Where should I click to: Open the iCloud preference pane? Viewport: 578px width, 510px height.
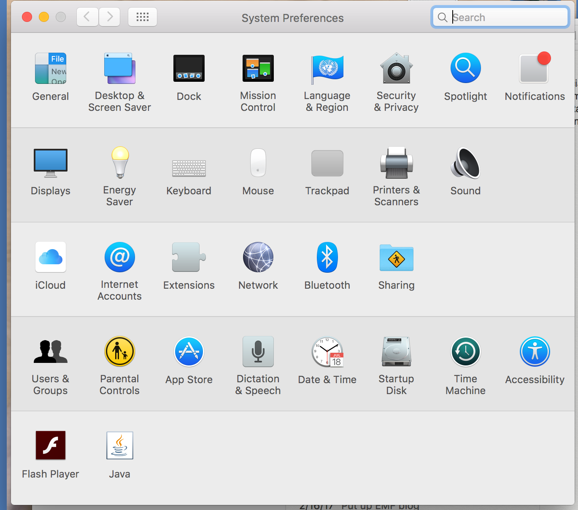(x=51, y=257)
